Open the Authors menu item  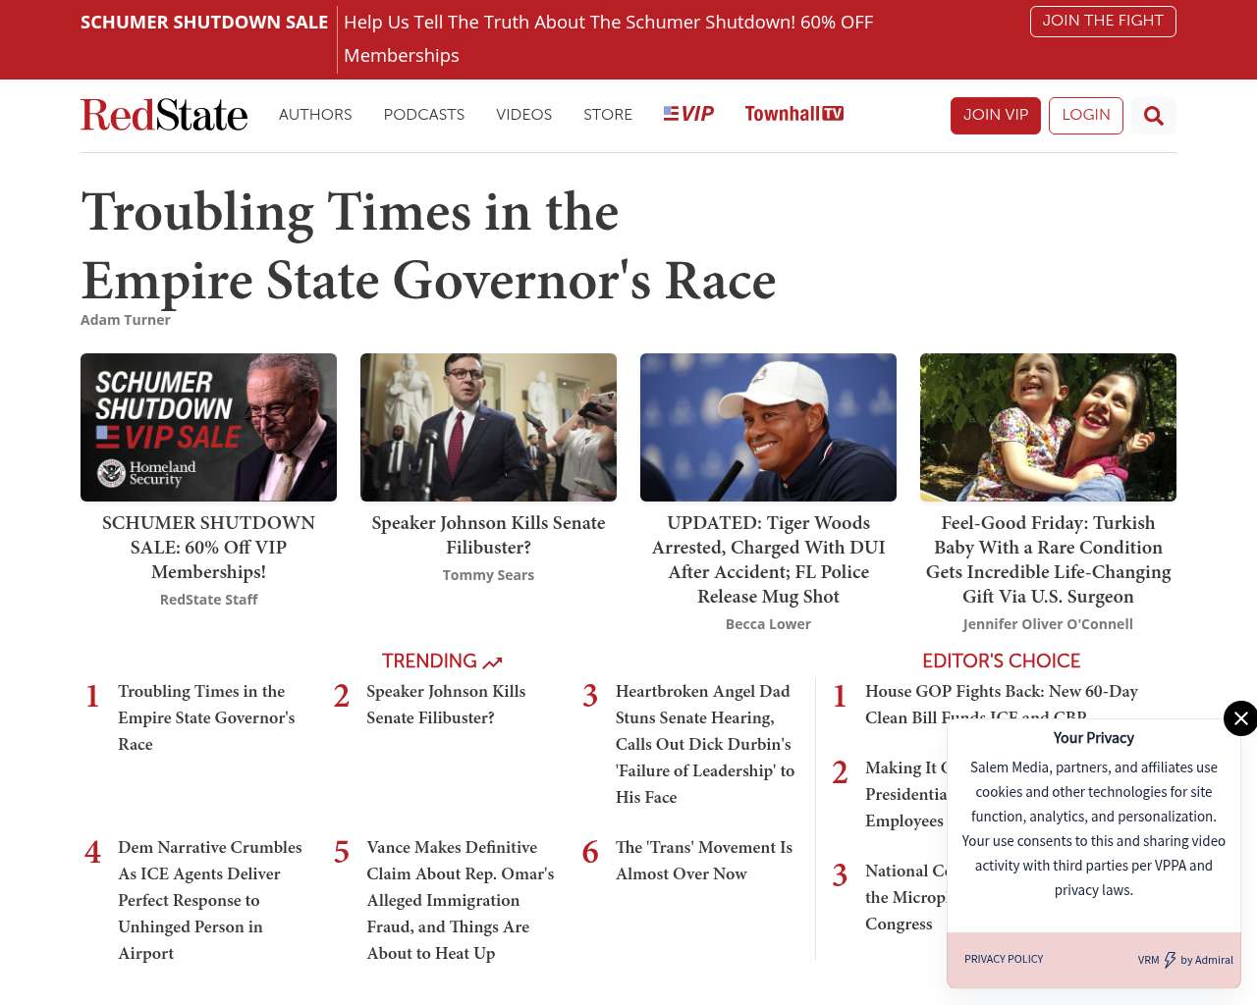pyautogui.click(x=315, y=115)
